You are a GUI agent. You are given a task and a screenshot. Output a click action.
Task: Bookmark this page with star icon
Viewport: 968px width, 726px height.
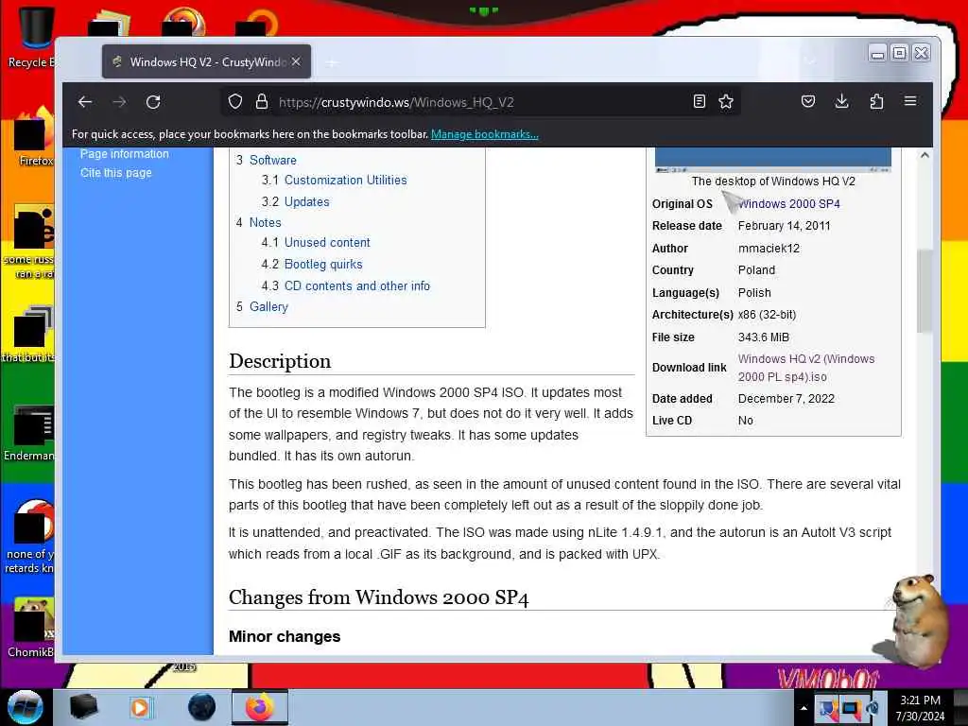[x=726, y=102]
